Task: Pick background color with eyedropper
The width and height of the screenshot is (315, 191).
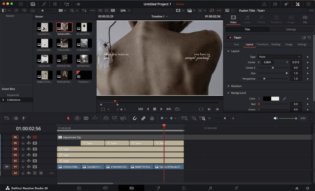Action: (x=284, y=99)
